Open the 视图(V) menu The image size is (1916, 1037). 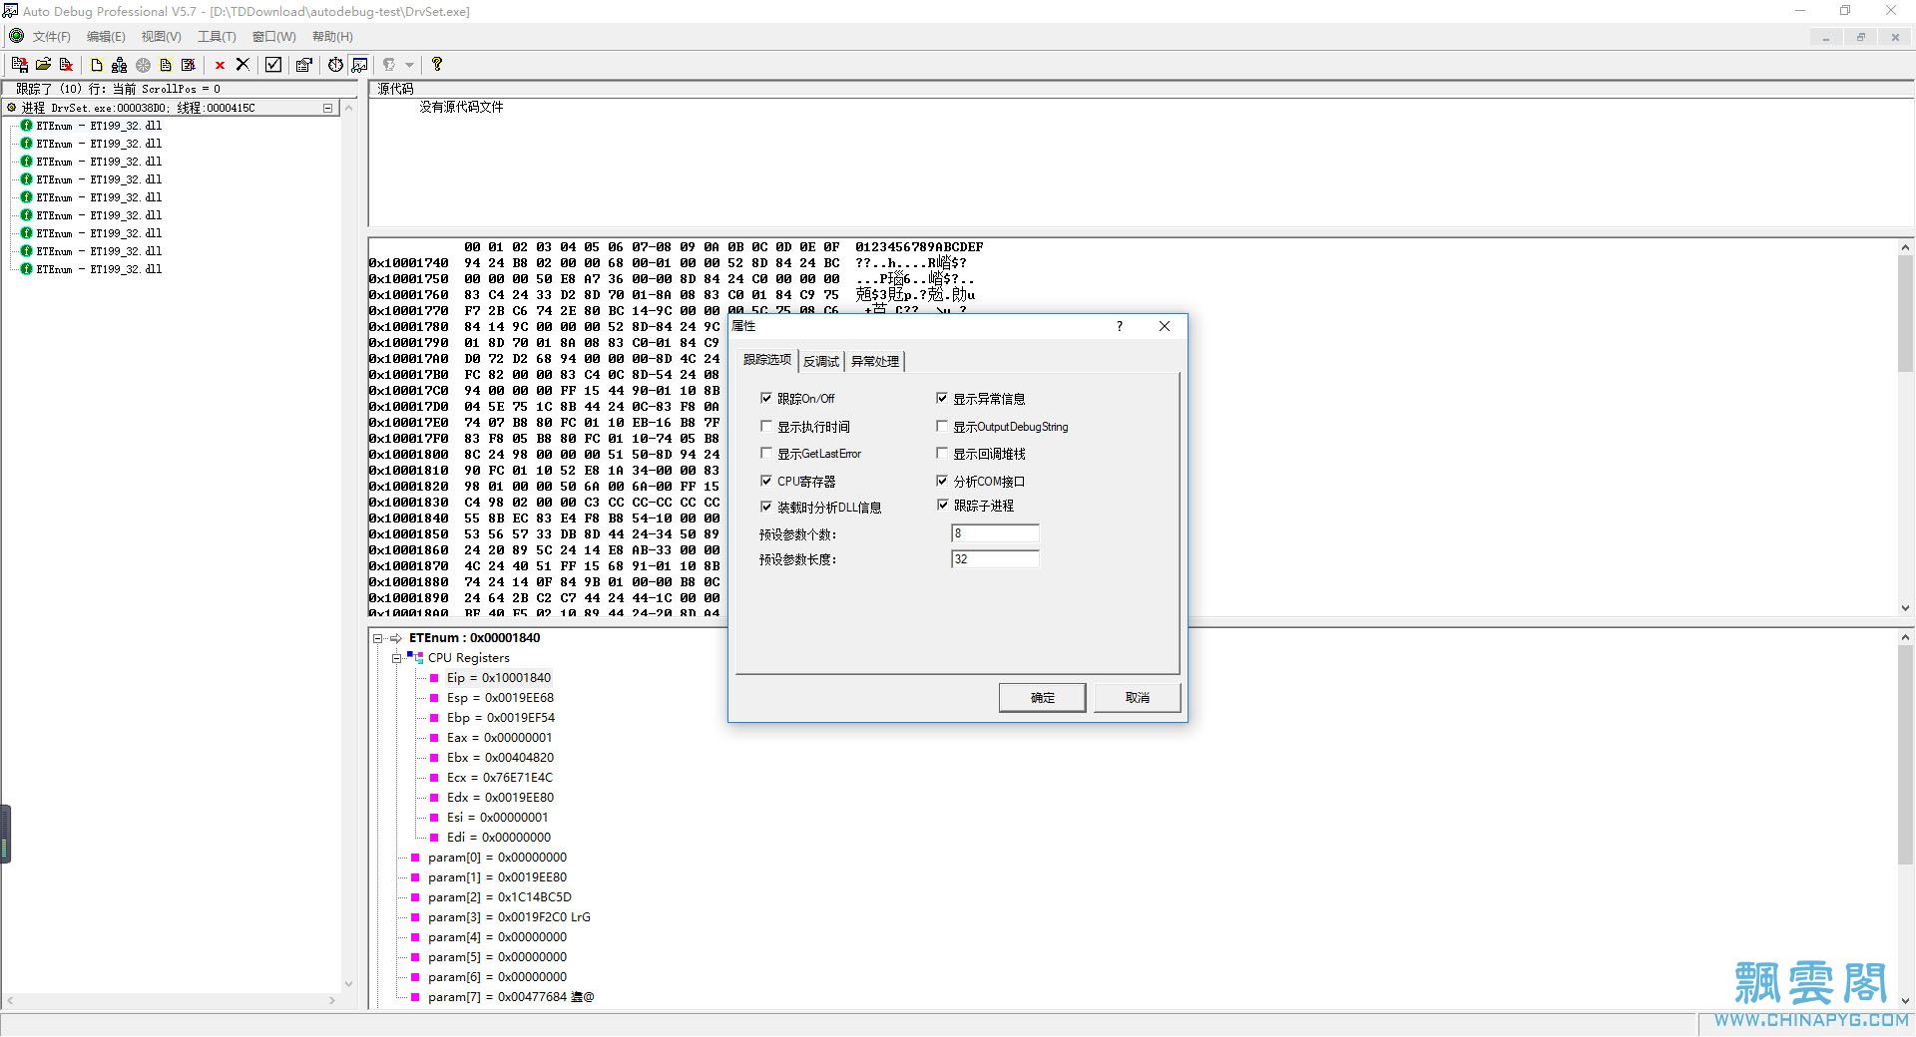161,37
